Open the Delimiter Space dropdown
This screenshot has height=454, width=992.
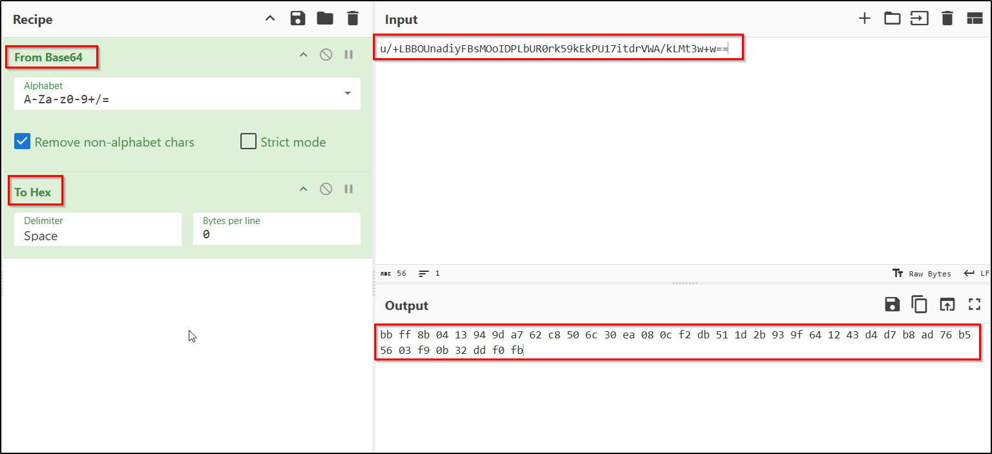(98, 229)
